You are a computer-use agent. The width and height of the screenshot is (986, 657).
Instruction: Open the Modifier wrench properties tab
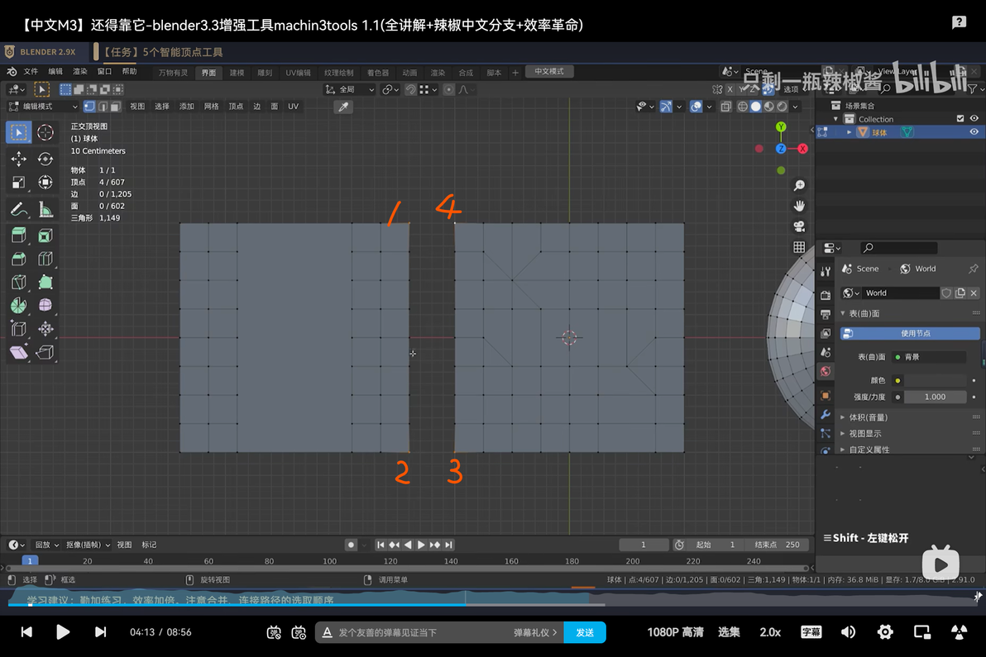826,415
